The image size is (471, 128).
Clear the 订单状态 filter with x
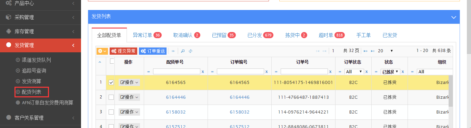367,72
